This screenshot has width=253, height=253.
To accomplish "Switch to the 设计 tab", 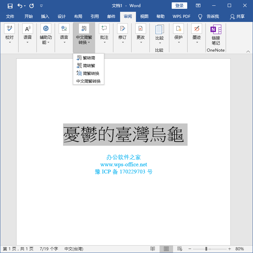I will (62, 16).
